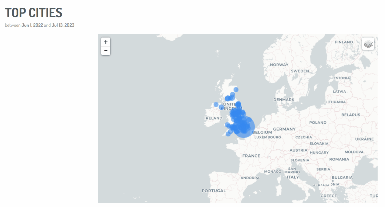Zoom out using the minus button
The width and height of the screenshot is (385, 207).
[106, 51]
